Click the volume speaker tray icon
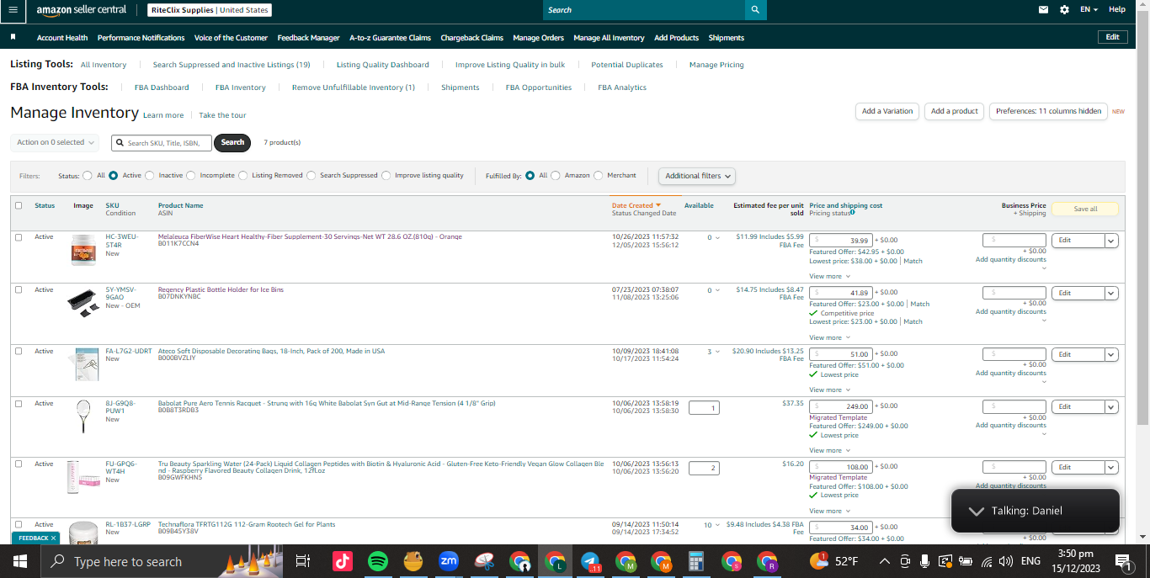 click(1006, 561)
